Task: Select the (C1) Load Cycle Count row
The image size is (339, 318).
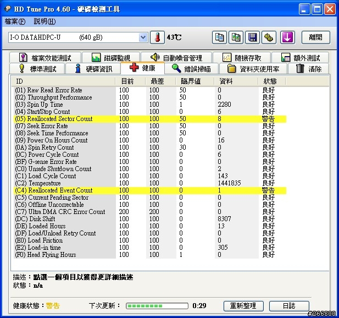Action: [150, 176]
